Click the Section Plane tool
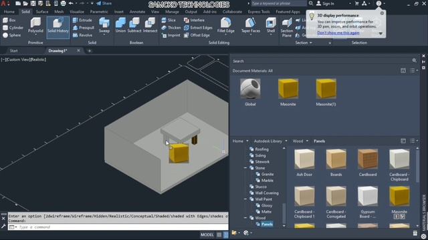The width and height of the screenshot is (428, 240). [287, 27]
